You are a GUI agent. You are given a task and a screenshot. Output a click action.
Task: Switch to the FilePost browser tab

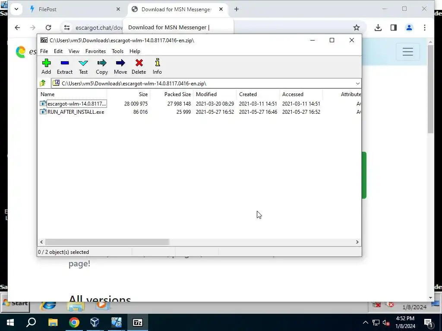click(75, 9)
